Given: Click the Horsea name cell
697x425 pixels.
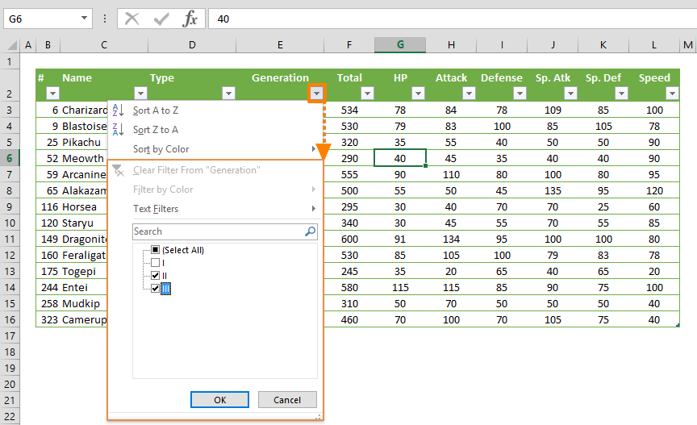Looking at the screenshot, I should click(x=84, y=206).
